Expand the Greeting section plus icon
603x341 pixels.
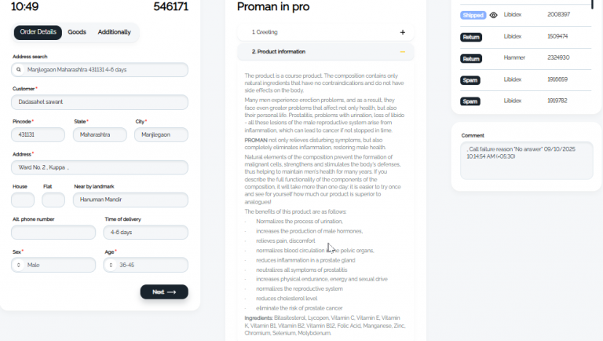tap(402, 32)
